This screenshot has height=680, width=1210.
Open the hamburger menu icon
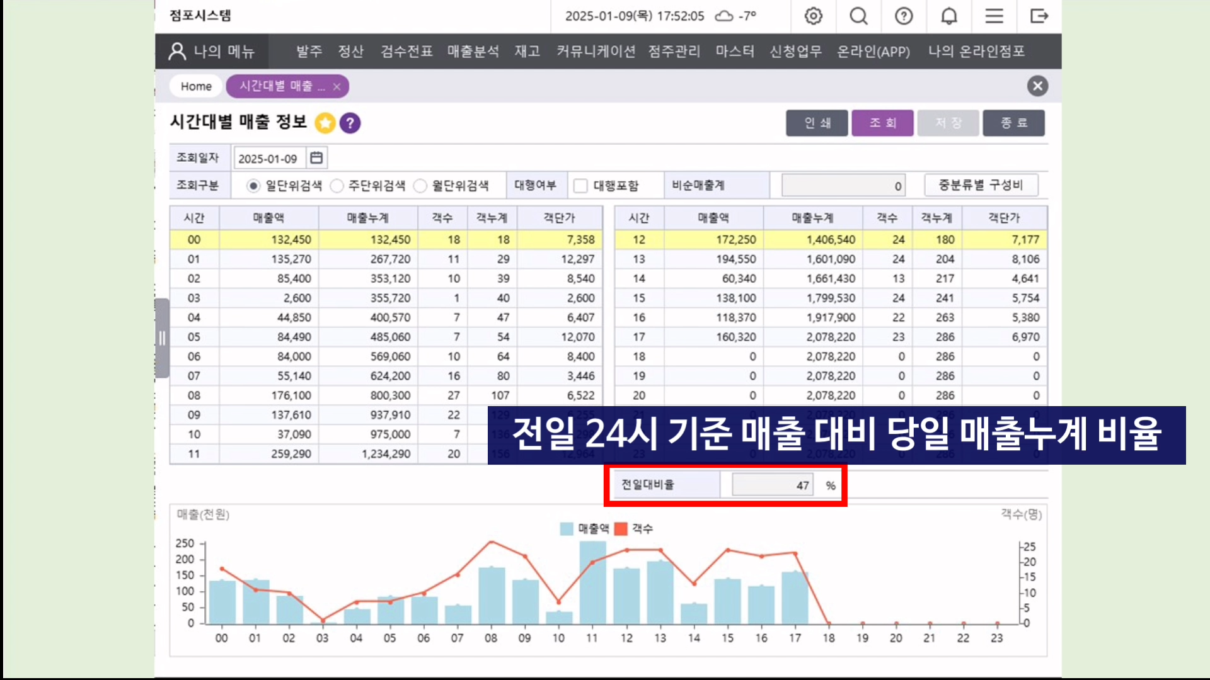(x=994, y=16)
